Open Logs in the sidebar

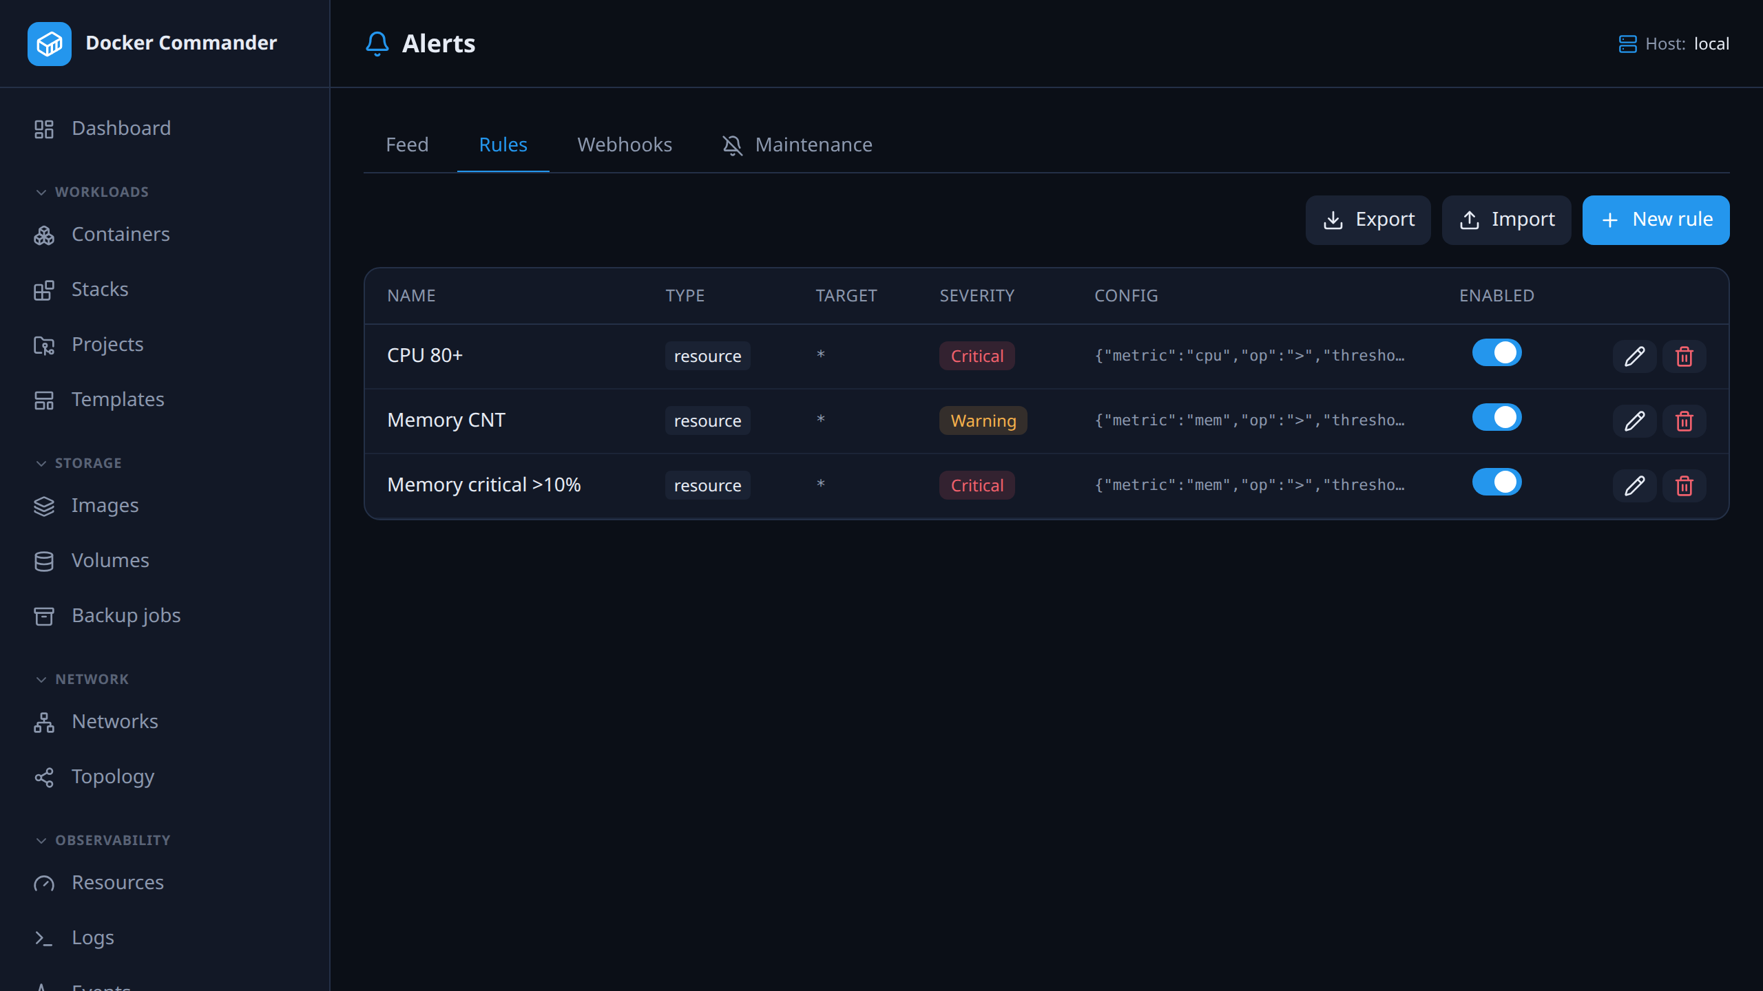(165, 938)
